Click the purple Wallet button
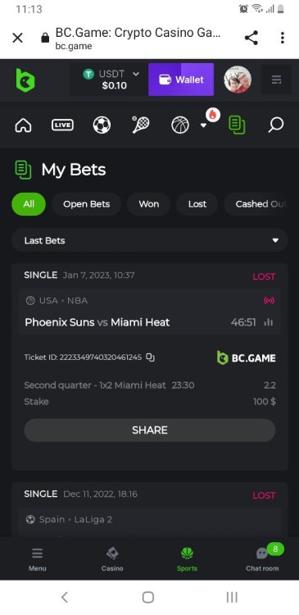 pyautogui.click(x=181, y=80)
